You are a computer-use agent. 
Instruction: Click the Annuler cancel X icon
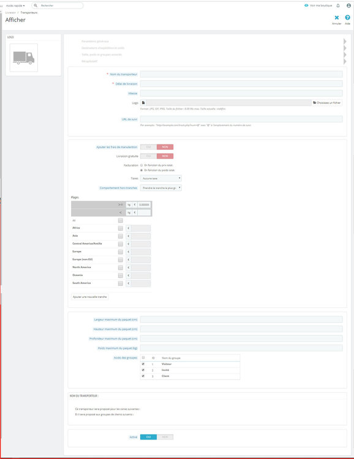[336, 18]
